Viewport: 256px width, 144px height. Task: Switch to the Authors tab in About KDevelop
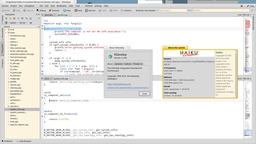point(128,64)
